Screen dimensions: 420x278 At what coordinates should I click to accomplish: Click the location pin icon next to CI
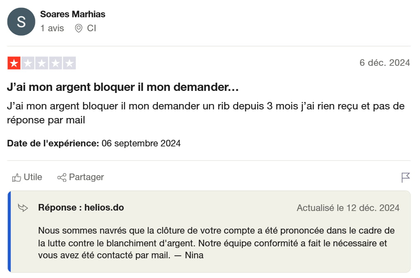pyautogui.click(x=79, y=28)
